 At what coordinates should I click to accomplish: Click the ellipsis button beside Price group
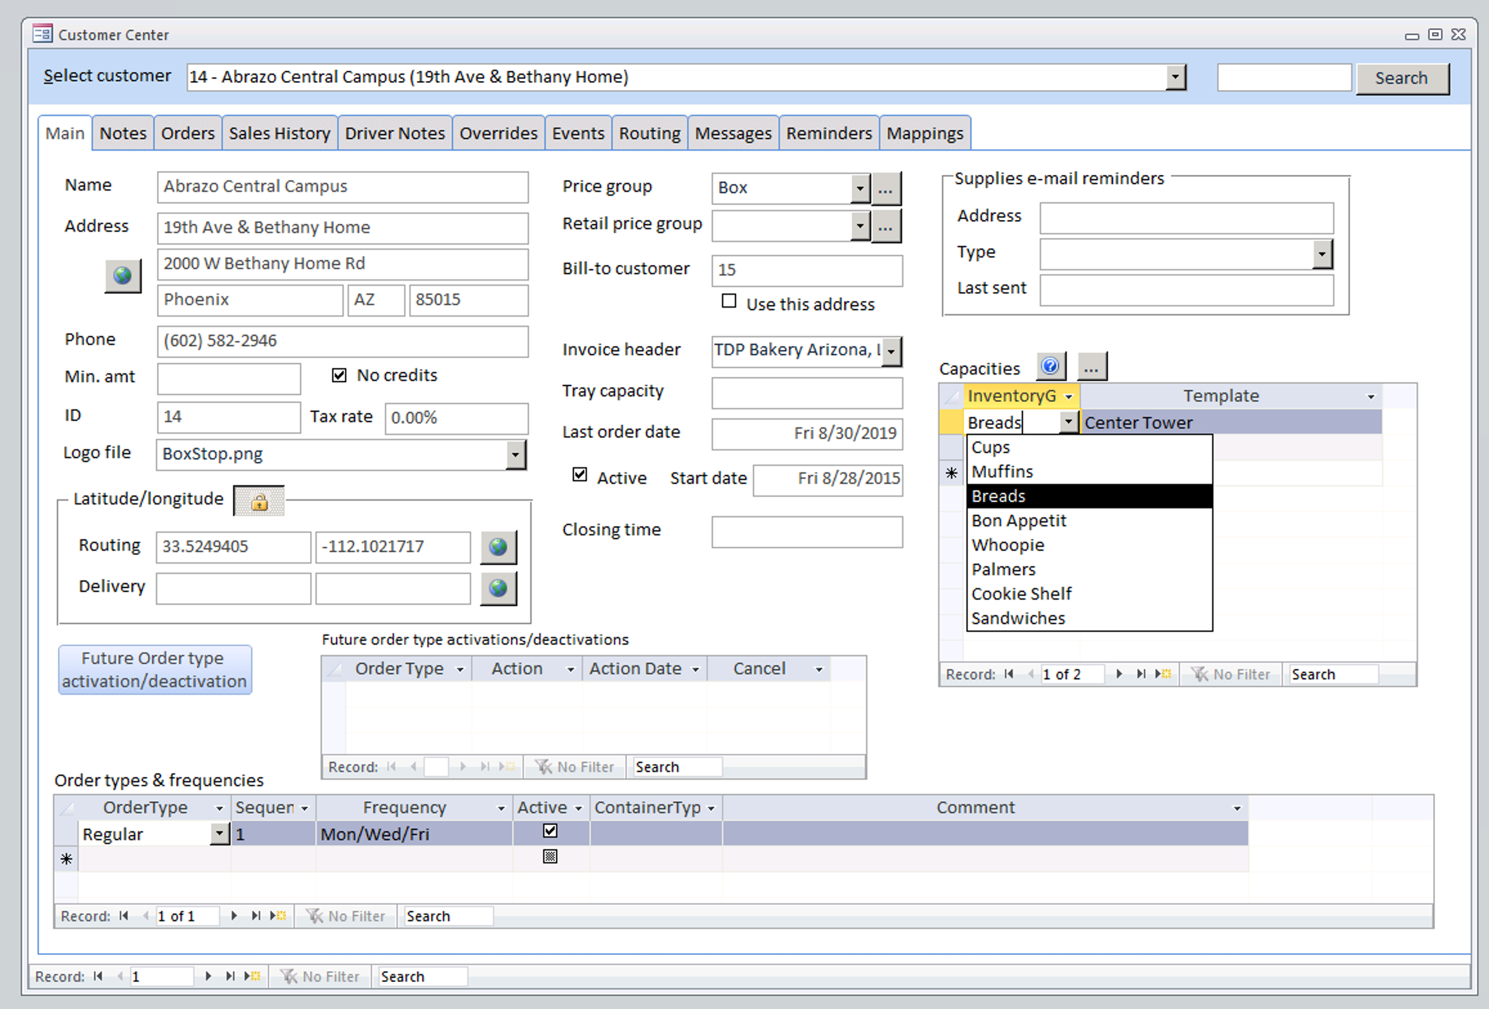[x=885, y=189]
